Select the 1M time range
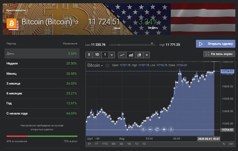The height and width of the screenshot is (151, 238). coord(129,144)
